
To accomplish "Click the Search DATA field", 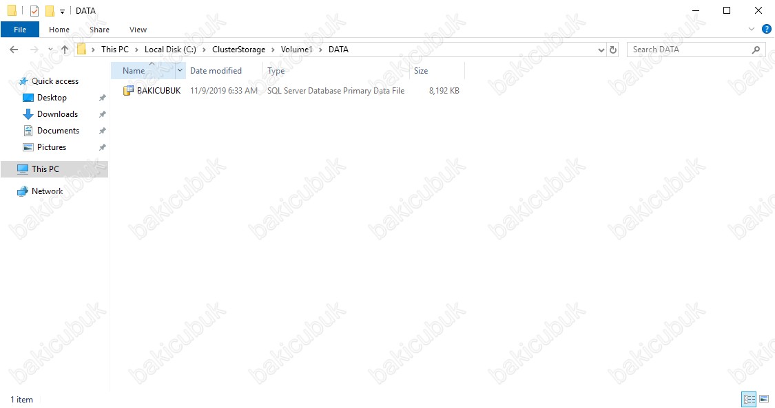I will coord(696,50).
